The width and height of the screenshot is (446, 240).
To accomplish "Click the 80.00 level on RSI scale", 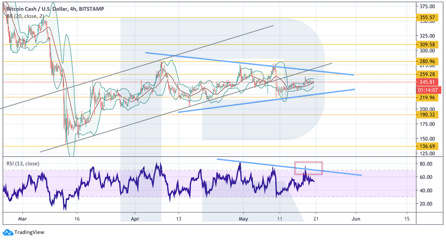I will [426, 164].
